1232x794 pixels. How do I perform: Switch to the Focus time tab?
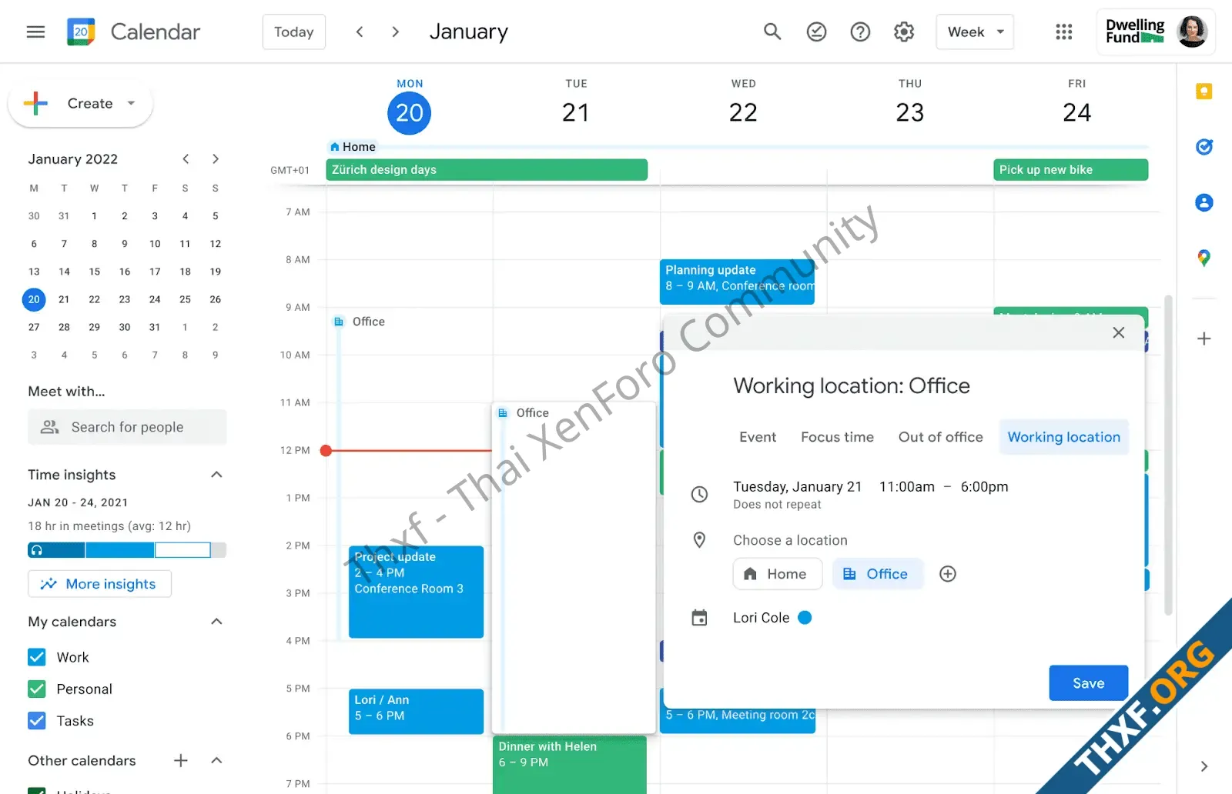point(837,437)
